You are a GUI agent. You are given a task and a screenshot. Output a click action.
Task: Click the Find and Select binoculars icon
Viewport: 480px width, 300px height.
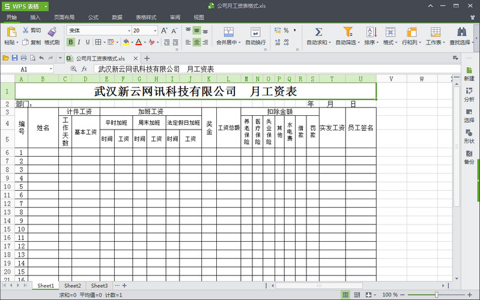[x=461, y=32]
